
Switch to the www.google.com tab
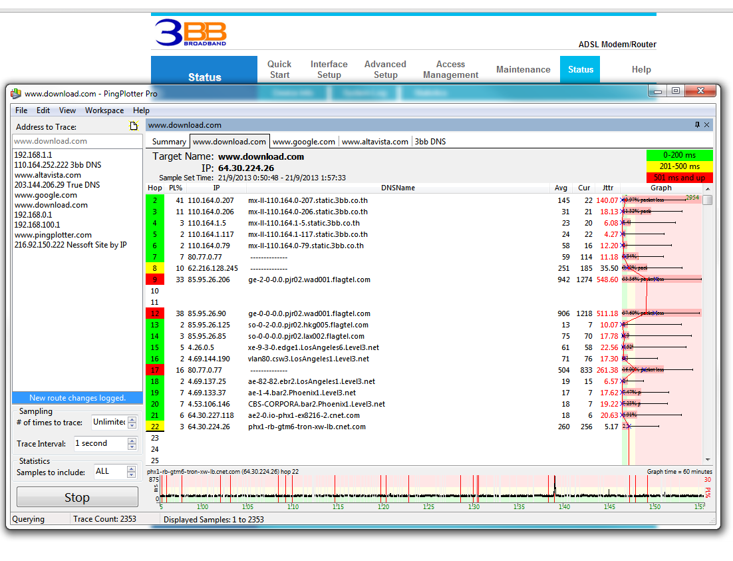pos(304,141)
